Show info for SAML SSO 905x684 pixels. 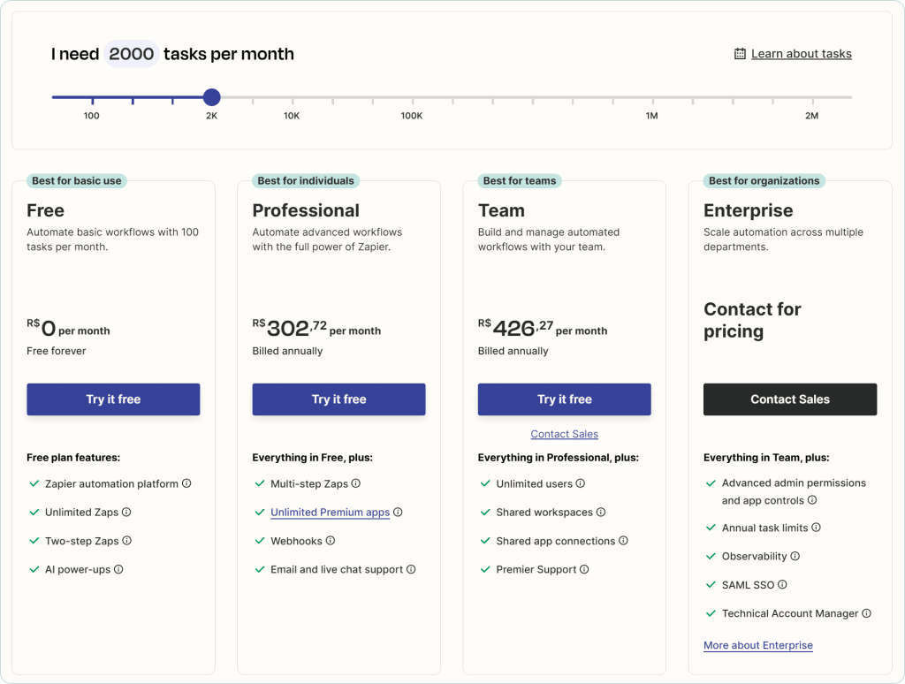pos(782,584)
